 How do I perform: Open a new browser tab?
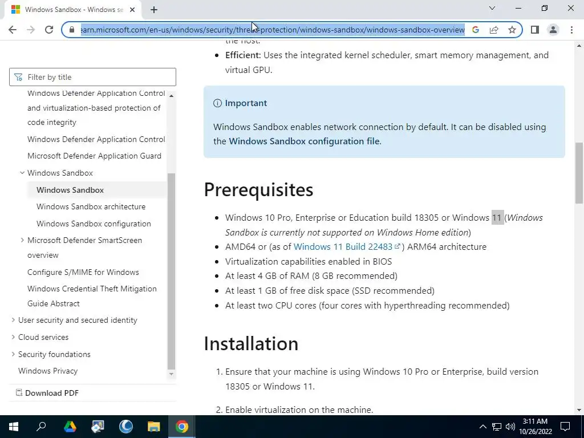point(154,10)
